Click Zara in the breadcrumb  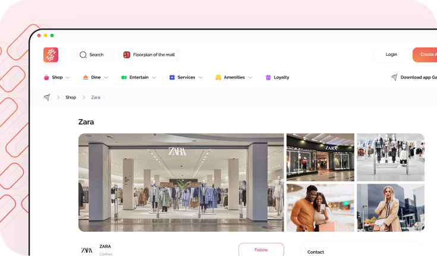pyautogui.click(x=96, y=97)
